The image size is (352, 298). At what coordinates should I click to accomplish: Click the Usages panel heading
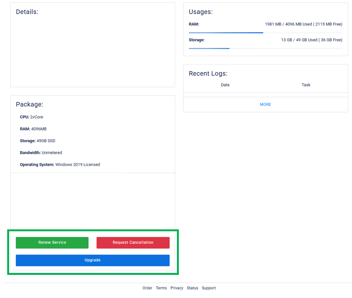tap(200, 12)
